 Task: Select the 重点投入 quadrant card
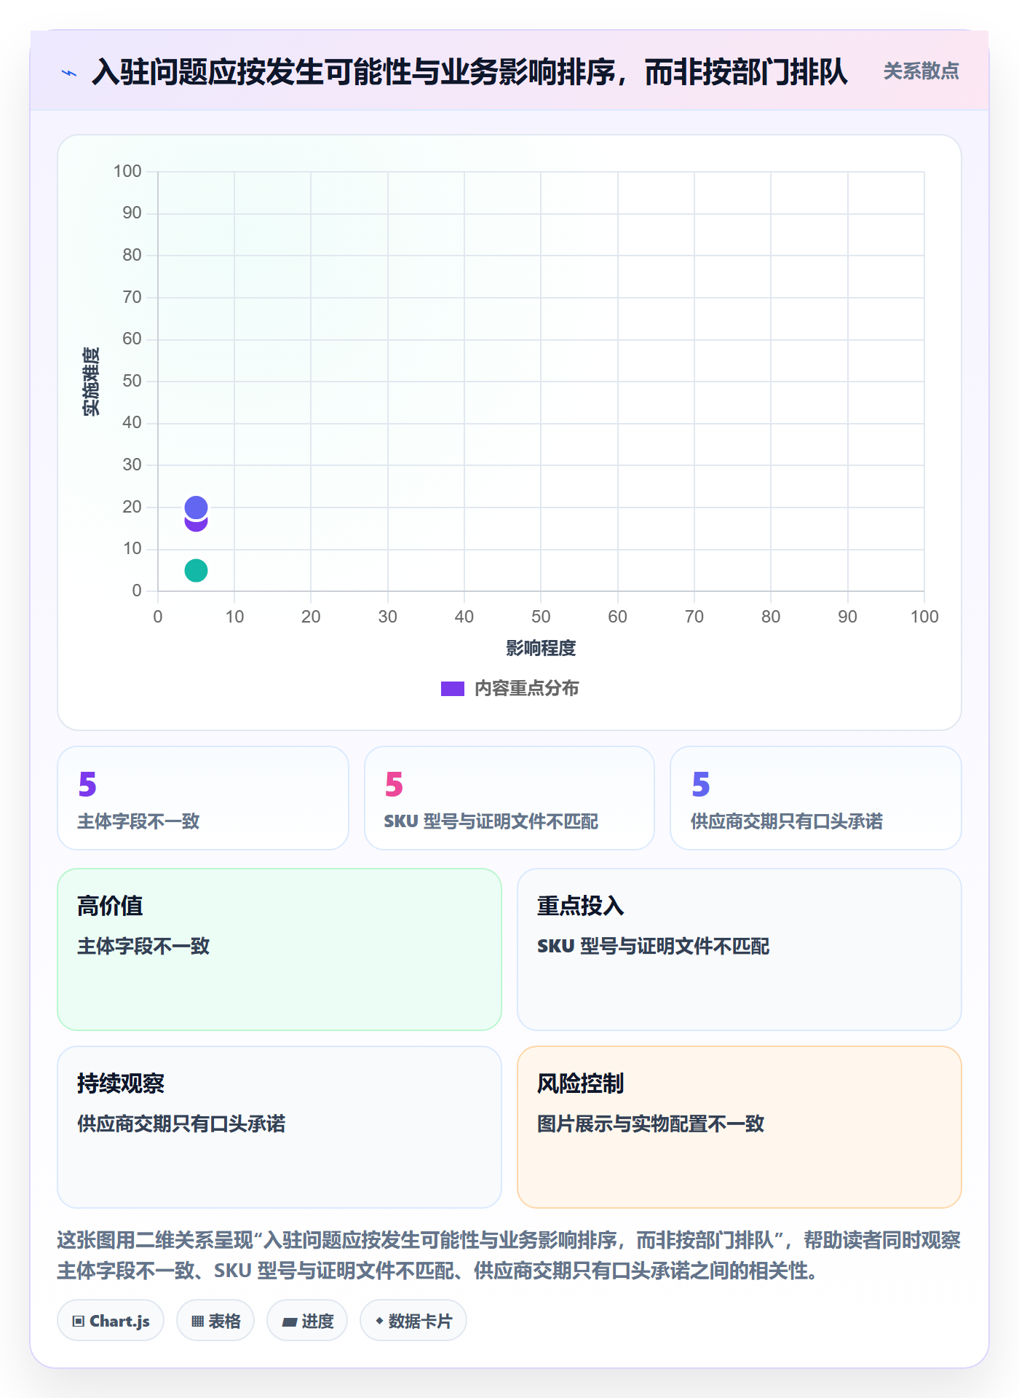740,949
